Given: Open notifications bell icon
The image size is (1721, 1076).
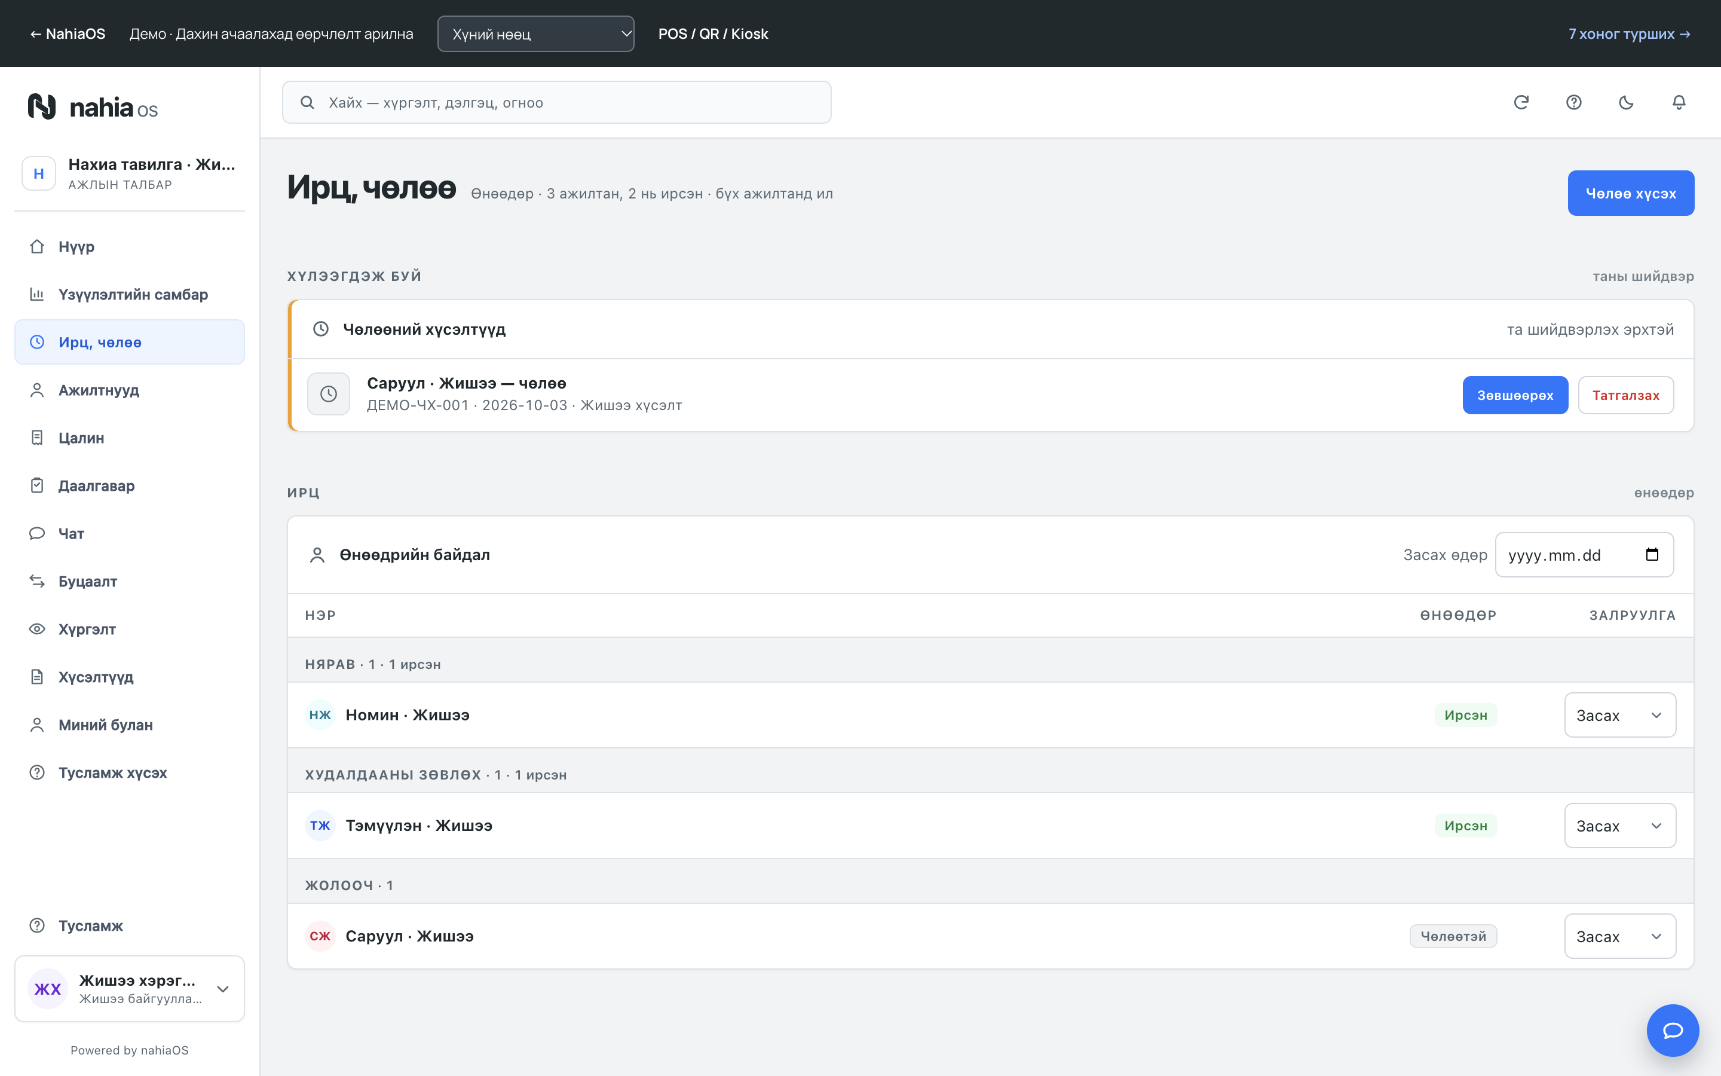Looking at the screenshot, I should coord(1679,102).
